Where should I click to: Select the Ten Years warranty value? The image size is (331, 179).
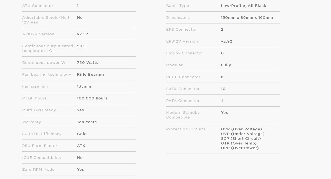tap(87, 122)
